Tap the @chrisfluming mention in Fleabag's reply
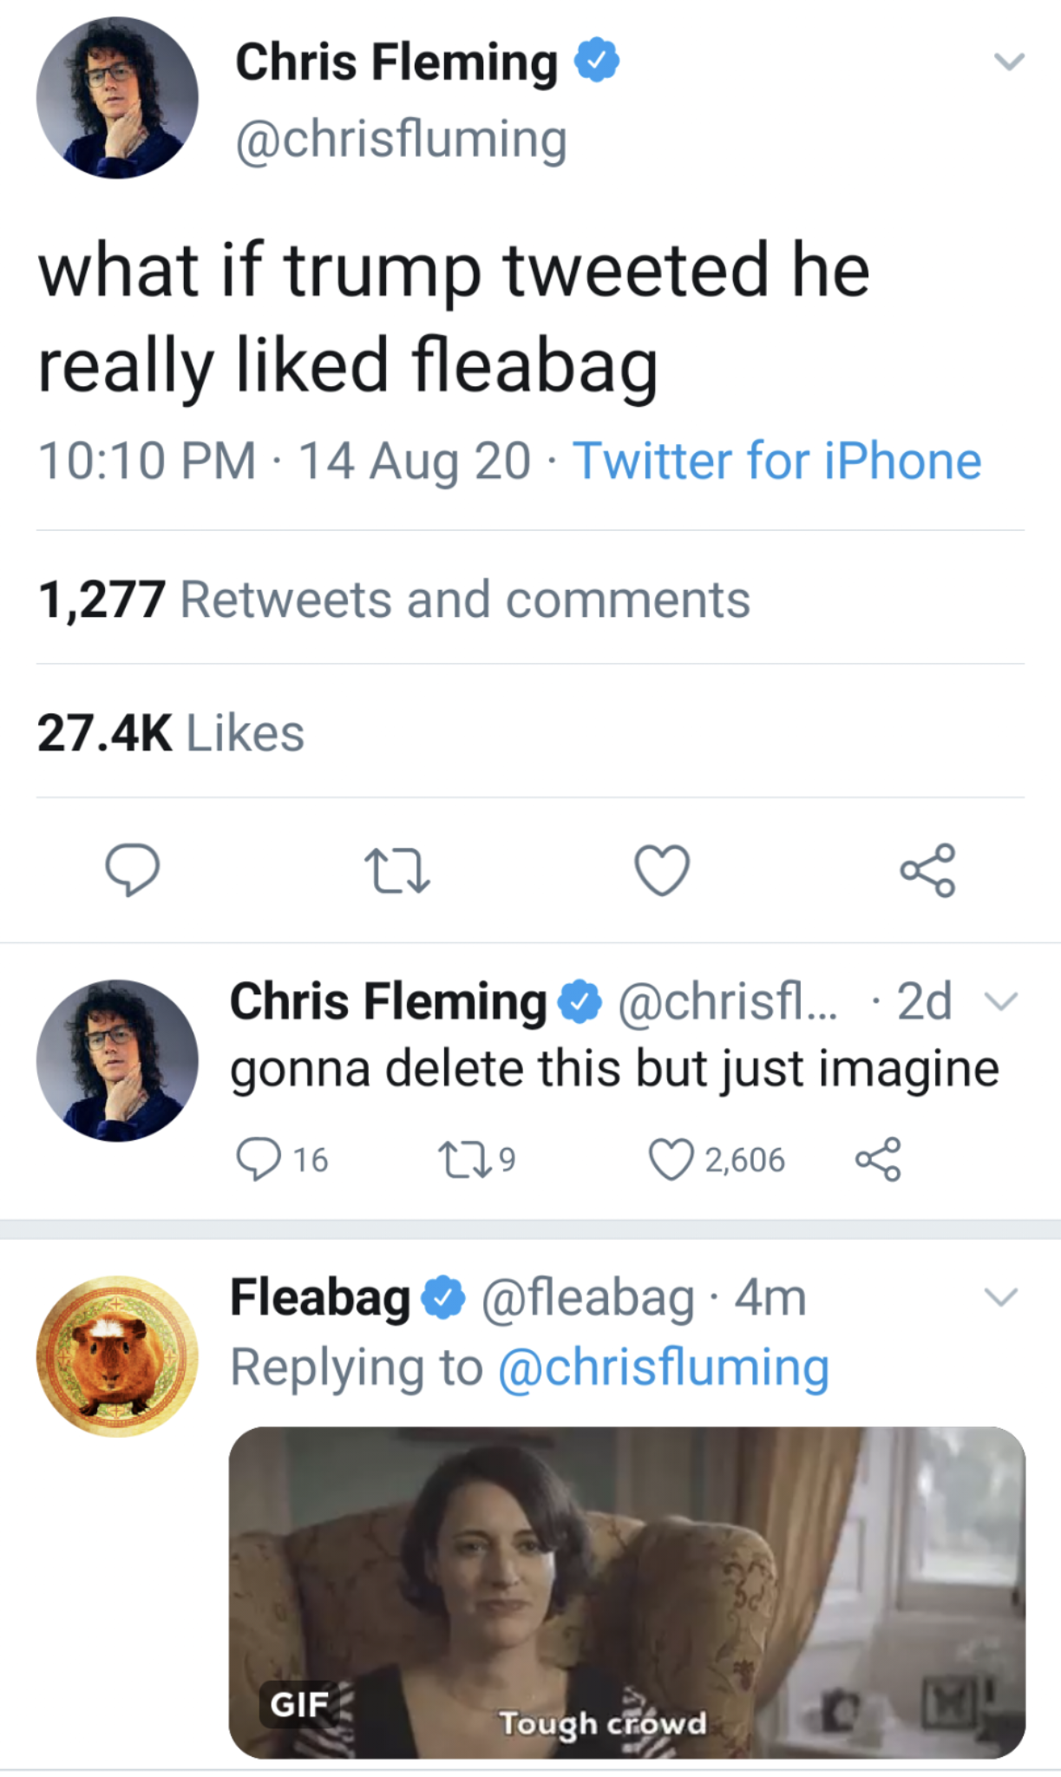This screenshot has width=1061, height=1777. point(664,1367)
